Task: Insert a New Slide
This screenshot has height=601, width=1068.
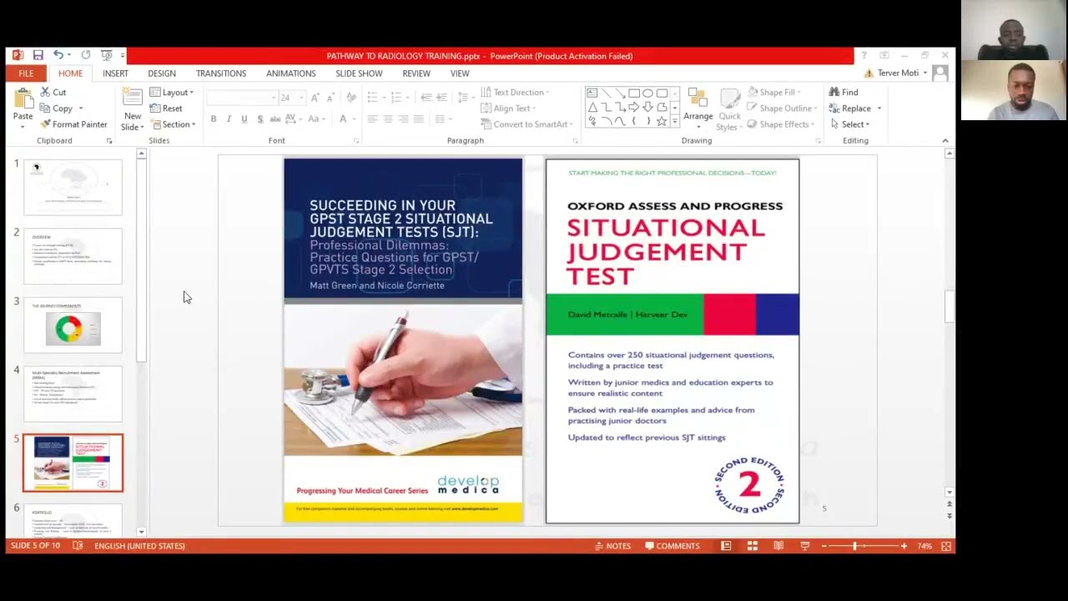Action: 132,109
